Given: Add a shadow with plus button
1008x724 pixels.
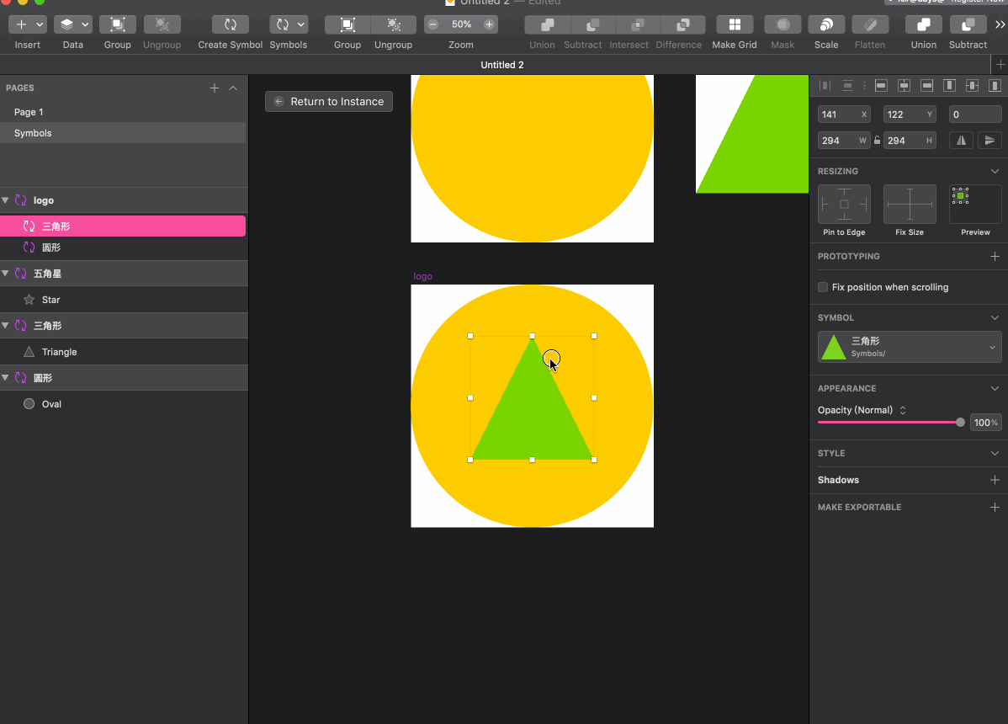Looking at the screenshot, I should point(995,480).
